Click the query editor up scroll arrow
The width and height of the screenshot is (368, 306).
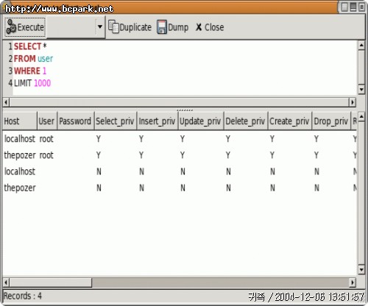click(x=361, y=46)
